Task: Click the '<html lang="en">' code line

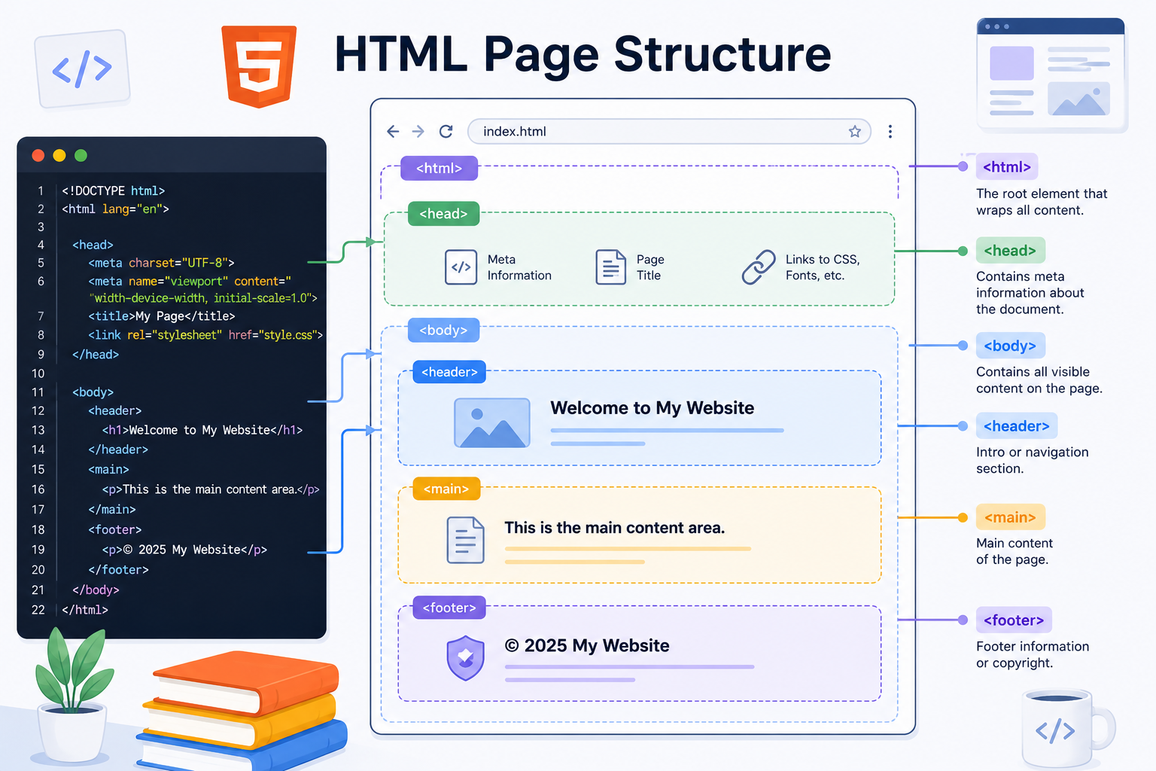Action: tap(115, 209)
